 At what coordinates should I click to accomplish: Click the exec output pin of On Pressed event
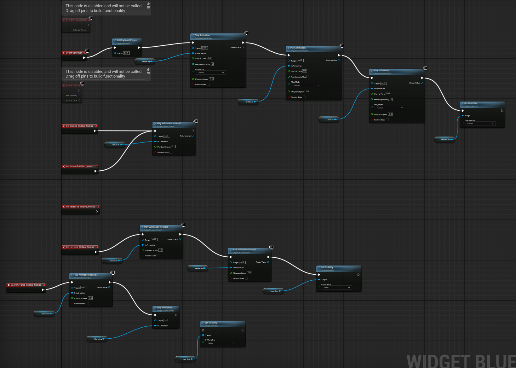(95, 171)
